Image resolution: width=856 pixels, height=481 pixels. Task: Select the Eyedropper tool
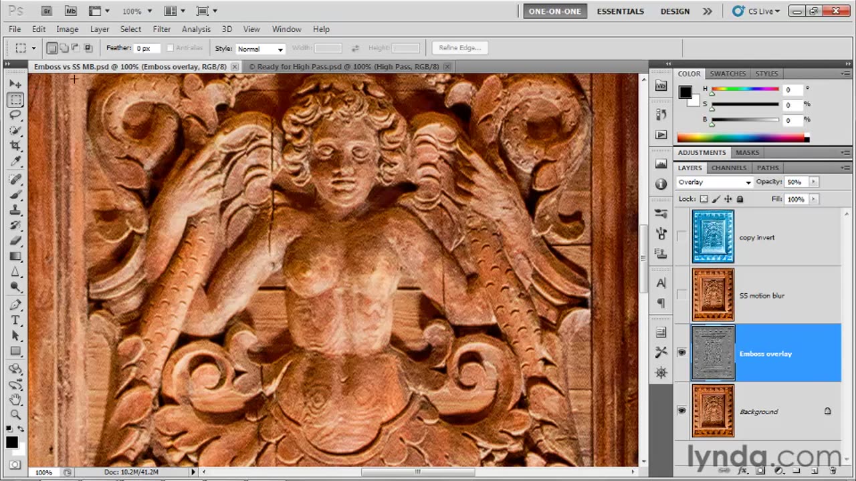pos(15,161)
